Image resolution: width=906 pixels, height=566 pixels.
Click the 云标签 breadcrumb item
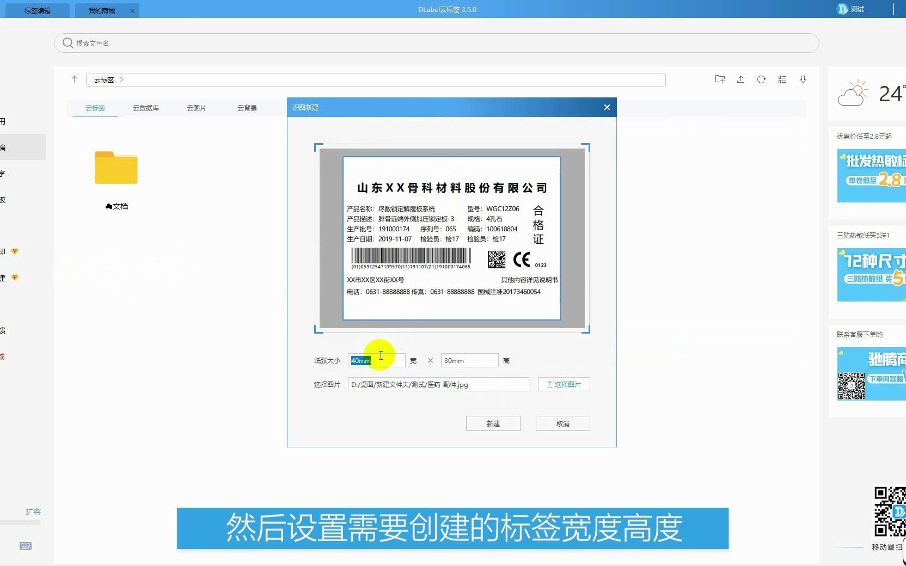tap(104, 79)
